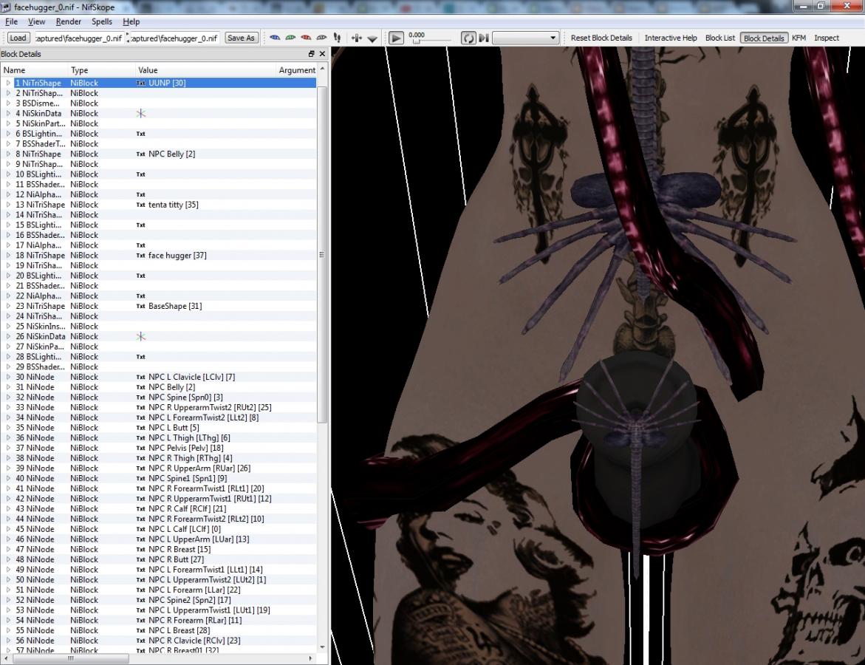Screen dimensions: 865x665
Task: Click the green eye view icon
Action: click(x=290, y=38)
